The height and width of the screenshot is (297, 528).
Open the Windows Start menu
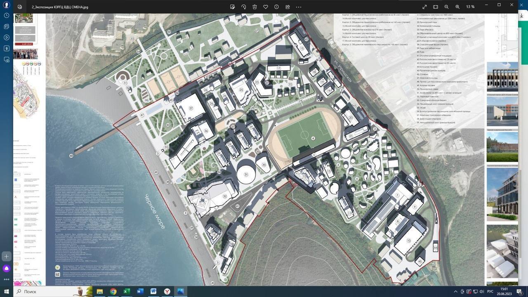click(x=7, y=291)
